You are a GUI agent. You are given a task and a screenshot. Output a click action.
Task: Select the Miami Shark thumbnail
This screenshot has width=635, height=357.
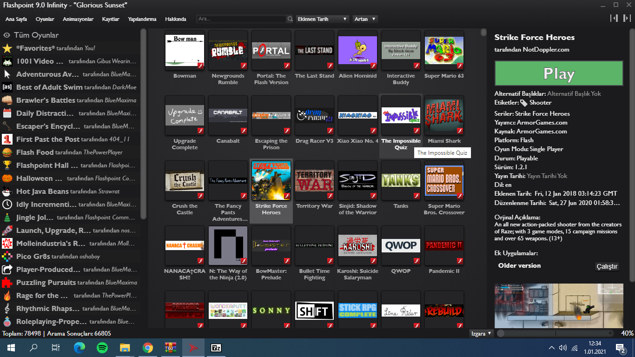click(444, 116)
